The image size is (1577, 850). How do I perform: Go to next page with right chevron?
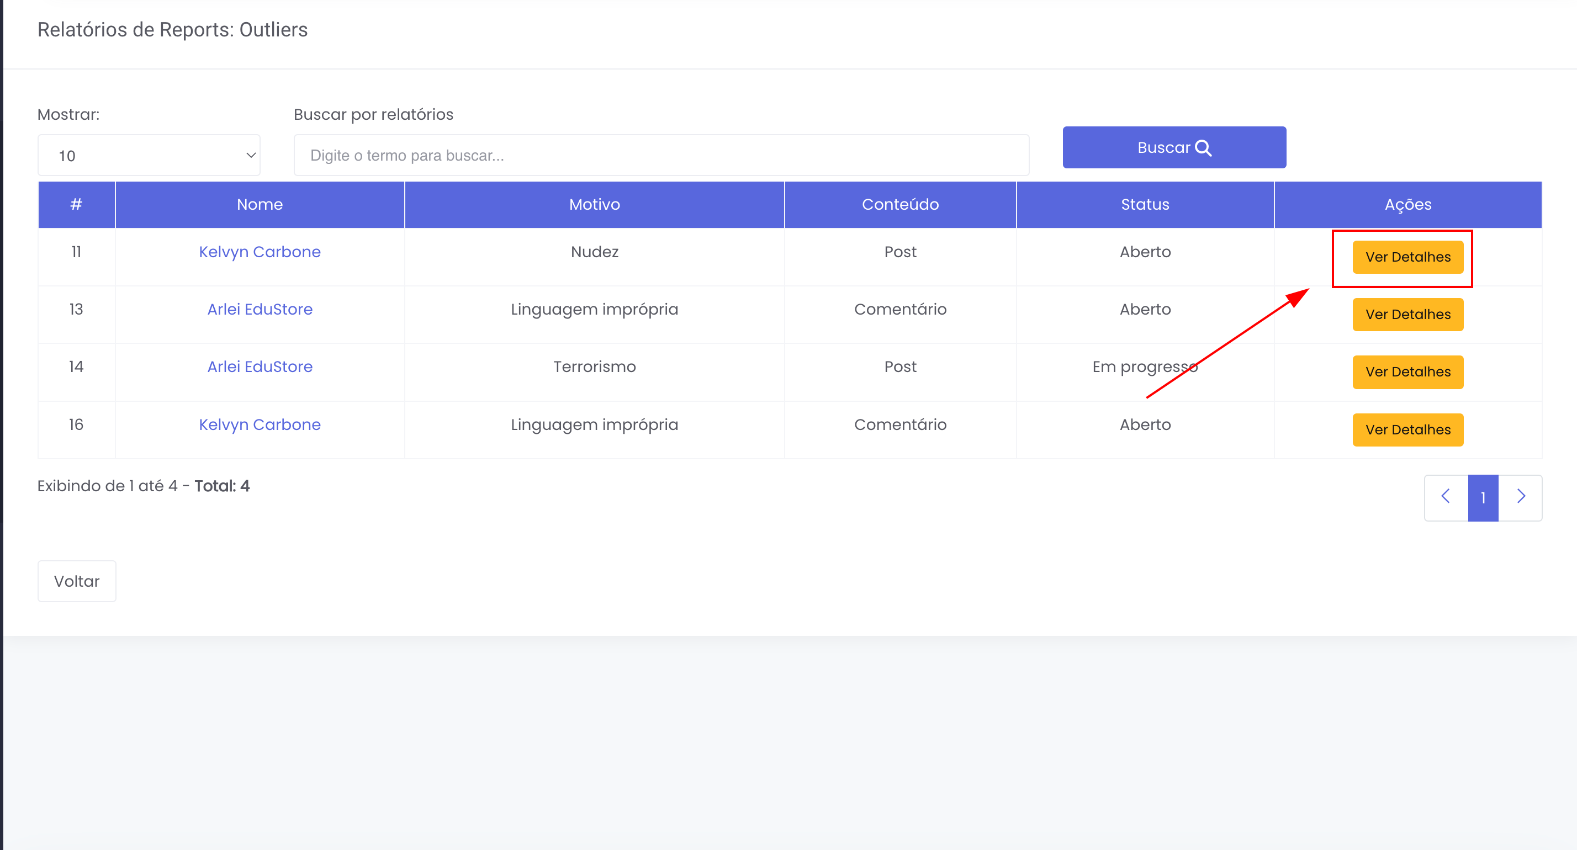1520,497
